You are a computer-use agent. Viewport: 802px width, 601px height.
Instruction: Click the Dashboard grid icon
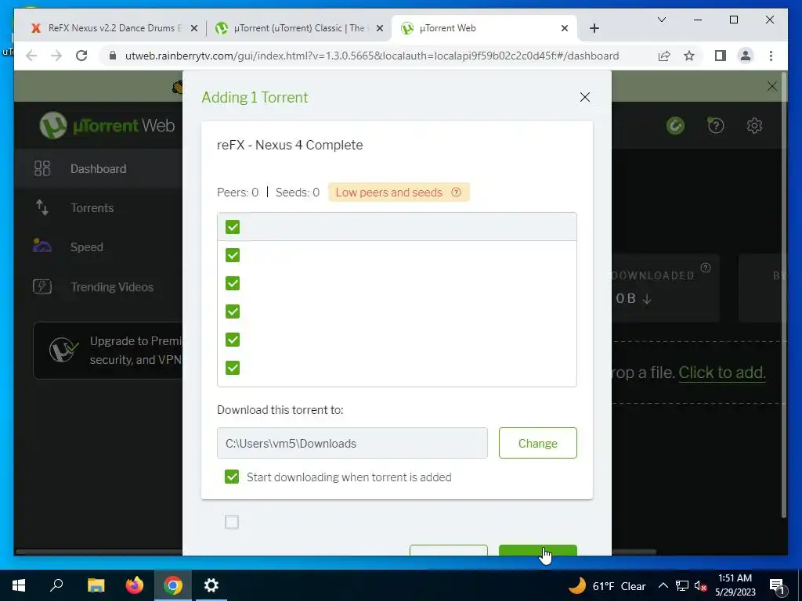42,168
